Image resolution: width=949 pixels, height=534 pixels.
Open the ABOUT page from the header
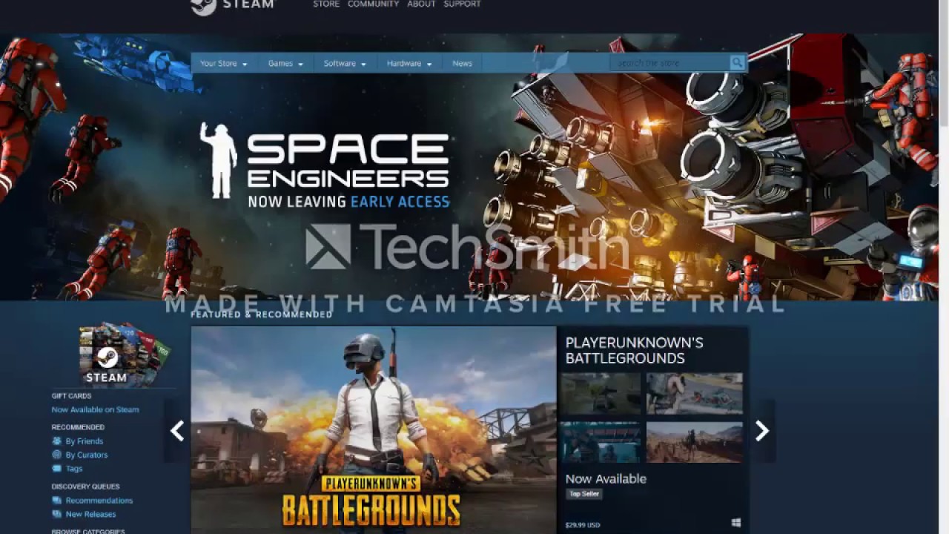click(421, 4)
